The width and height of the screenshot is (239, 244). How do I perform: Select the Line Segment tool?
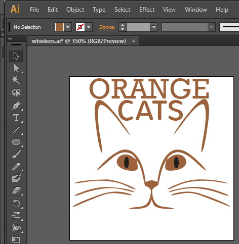click(x=16, y=130)
